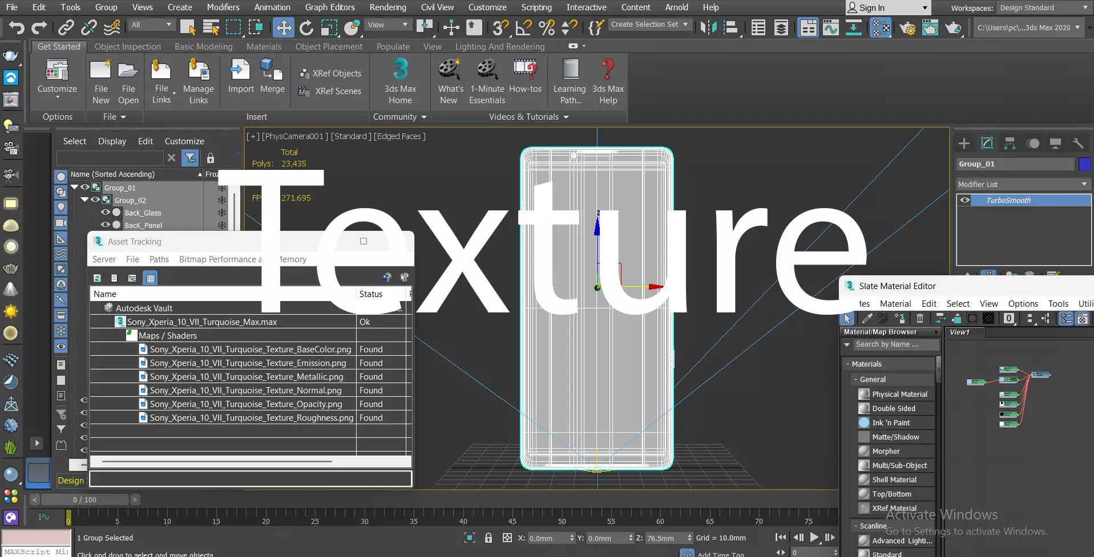
Task: Open the Rendering menu
Action: pyautogui.click(x=387, y=7)
